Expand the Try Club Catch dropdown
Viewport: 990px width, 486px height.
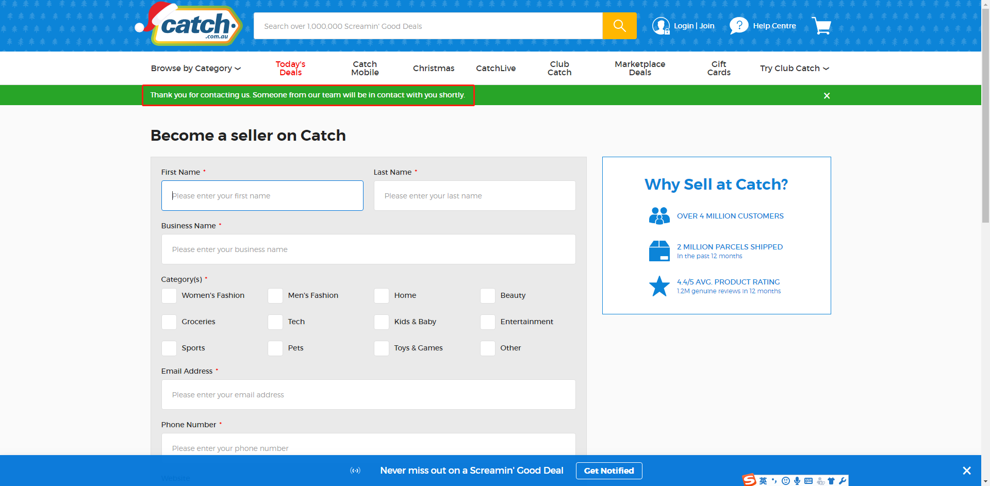pyautogui.click(x=795, y=68)
